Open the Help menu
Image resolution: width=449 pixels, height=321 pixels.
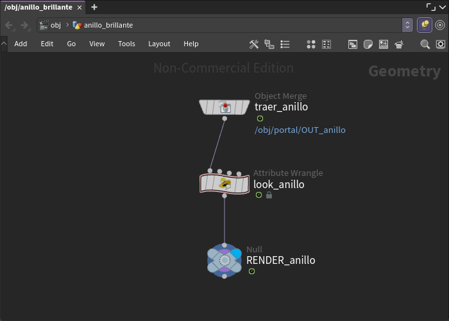pyautogui.click(x=191, y=44)
